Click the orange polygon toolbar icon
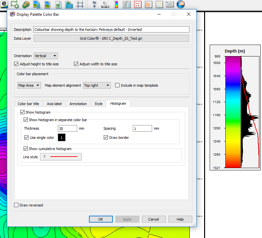This screenshot has width=262, height=238. point(148,5)
